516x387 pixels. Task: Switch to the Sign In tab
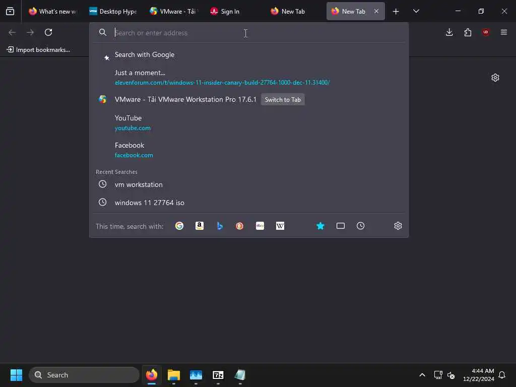(234, 11)
